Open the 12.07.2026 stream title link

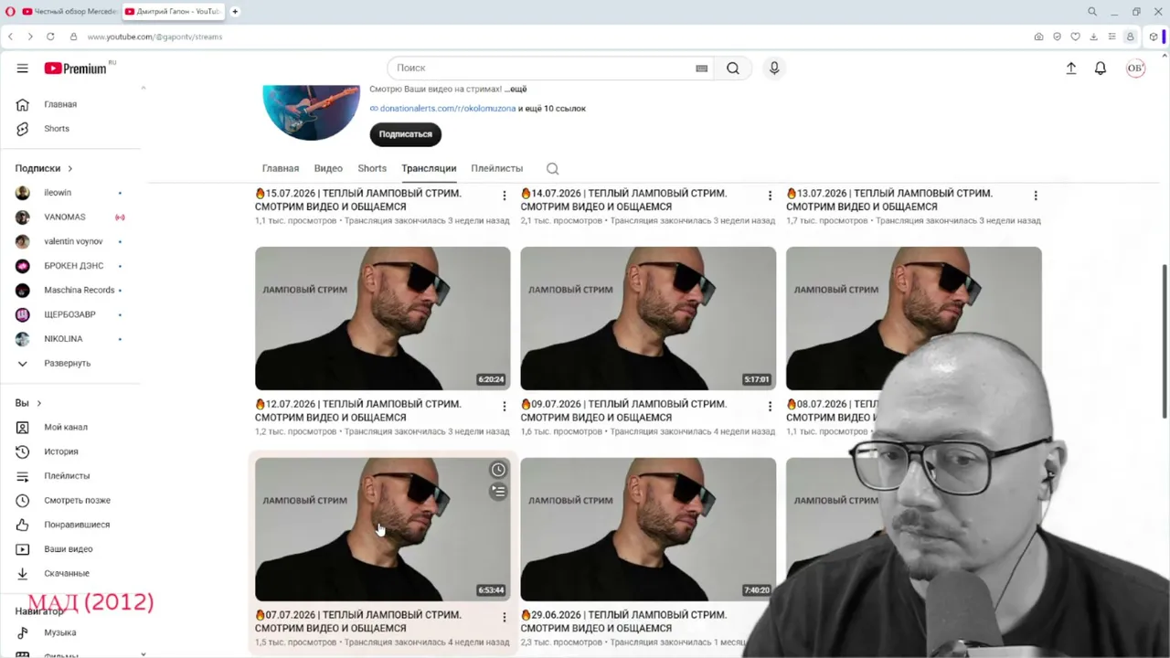[358, 410]
